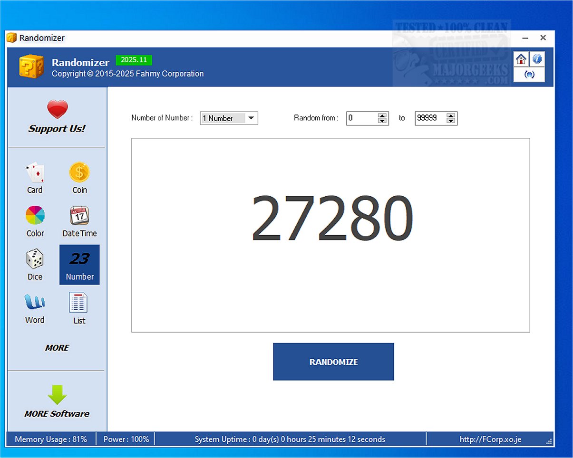573x458 pixels.
Task: Select the Coin flip randomizer
Action: pyautogui.click(x=79, y=178)
